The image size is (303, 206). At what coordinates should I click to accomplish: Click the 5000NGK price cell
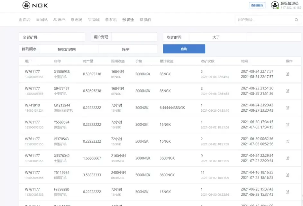tap(143, 175)
